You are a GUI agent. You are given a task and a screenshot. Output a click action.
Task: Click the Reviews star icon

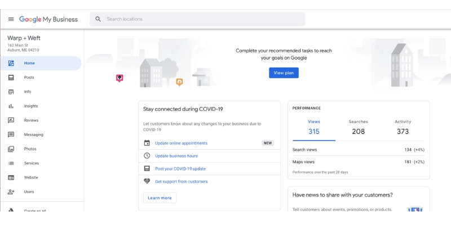point(11,120)
